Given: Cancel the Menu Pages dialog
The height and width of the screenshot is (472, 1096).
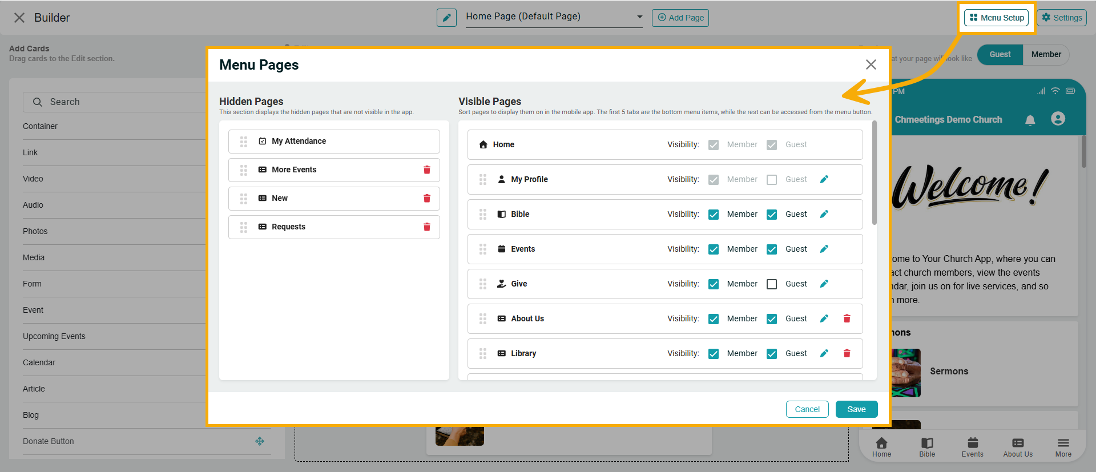Looking at the screenshot, I should [x=807, y=409].
